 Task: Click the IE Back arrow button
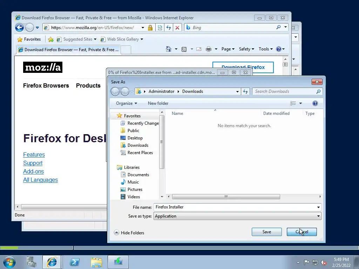tap(20, 28)
